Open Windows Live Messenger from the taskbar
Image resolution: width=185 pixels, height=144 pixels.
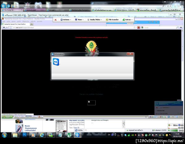pos(51,135)
